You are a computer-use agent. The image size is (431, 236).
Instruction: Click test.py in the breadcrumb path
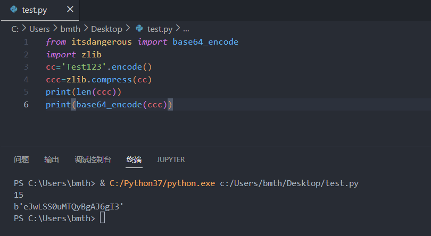click(160, 29)
